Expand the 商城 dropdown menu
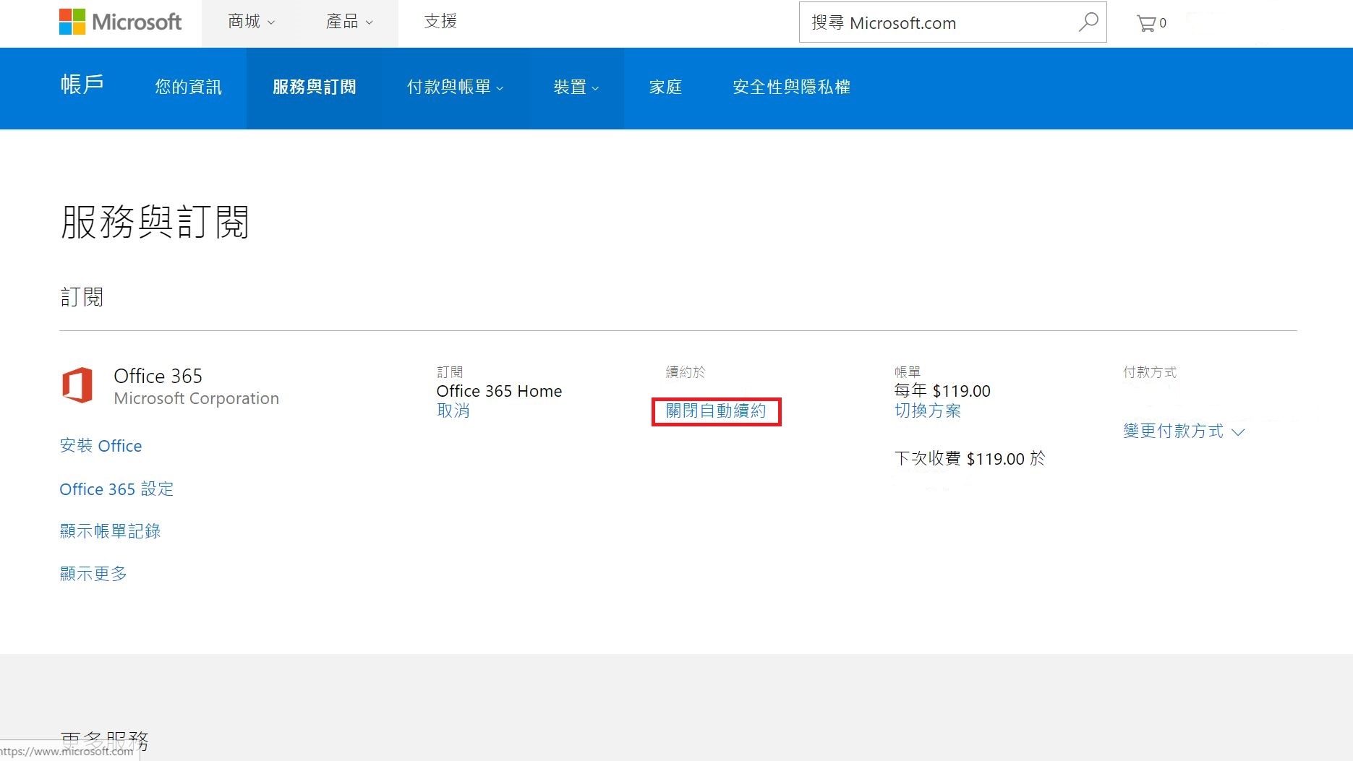 (x=251, y=22)
